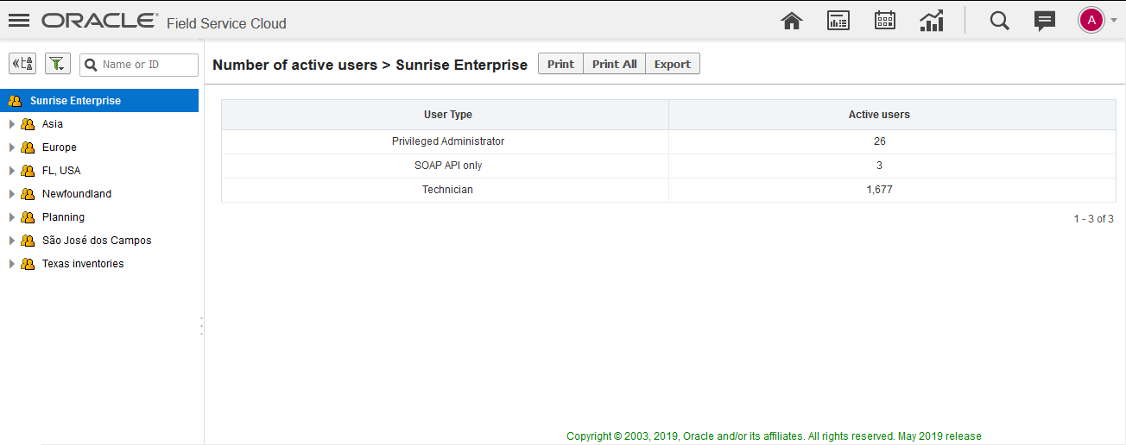Select Asia in the resource tree
Viewport: 1126px width, 445px height.
(x=53, y=124)
